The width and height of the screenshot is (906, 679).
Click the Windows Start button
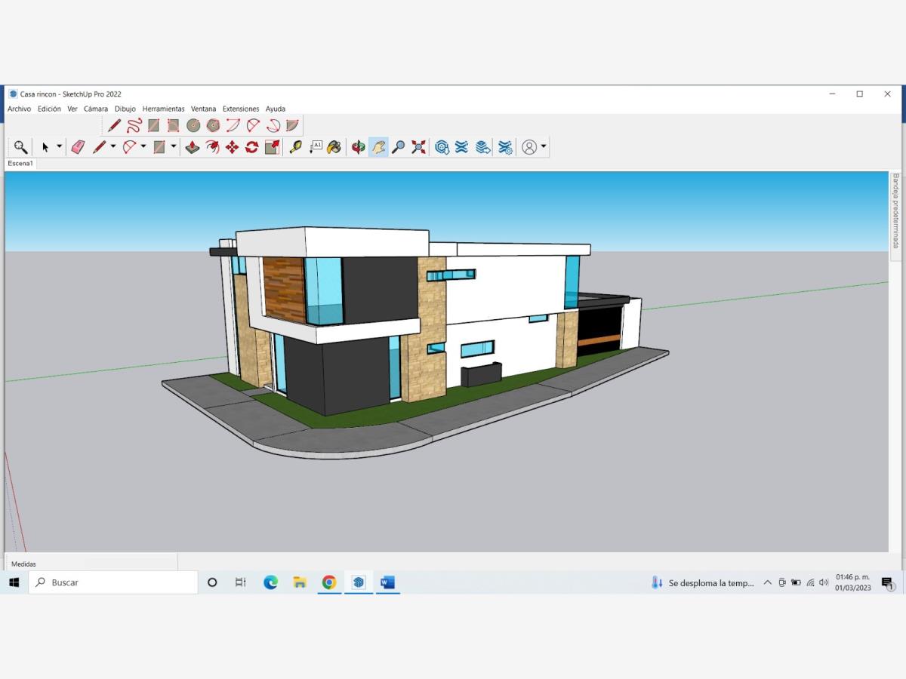pos(14,582)
